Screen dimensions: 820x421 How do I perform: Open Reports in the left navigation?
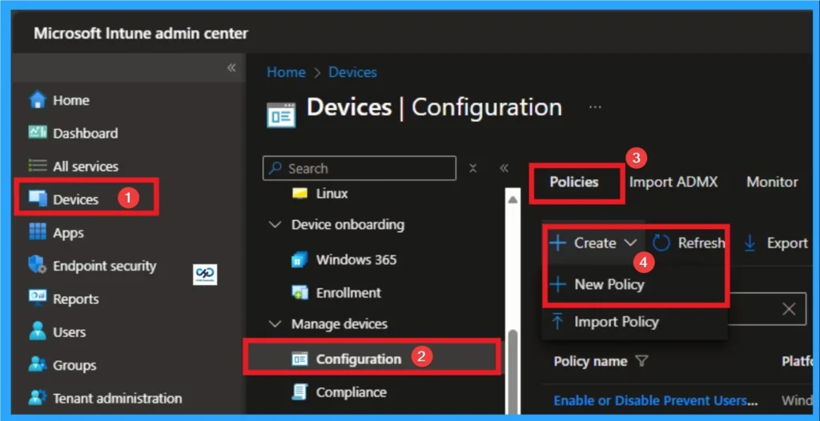point(76,299)
